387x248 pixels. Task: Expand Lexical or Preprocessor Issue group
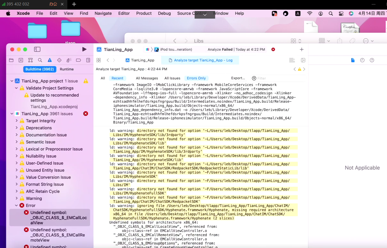(16, 149)
